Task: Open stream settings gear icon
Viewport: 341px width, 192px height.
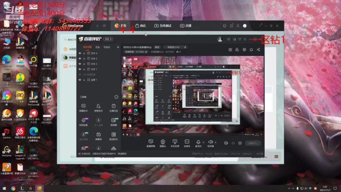Action: tap(240, 143)
